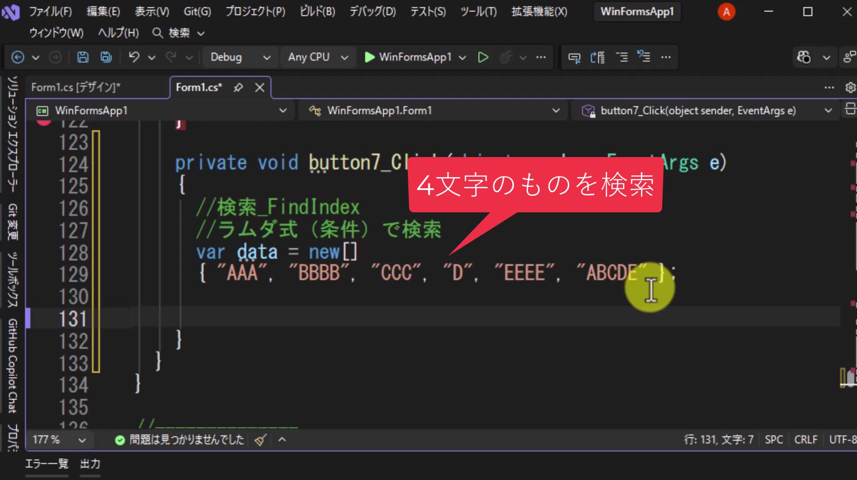Open the Any CPU platform dropdown
Screen dimensions: 857x480
[317, 57]
